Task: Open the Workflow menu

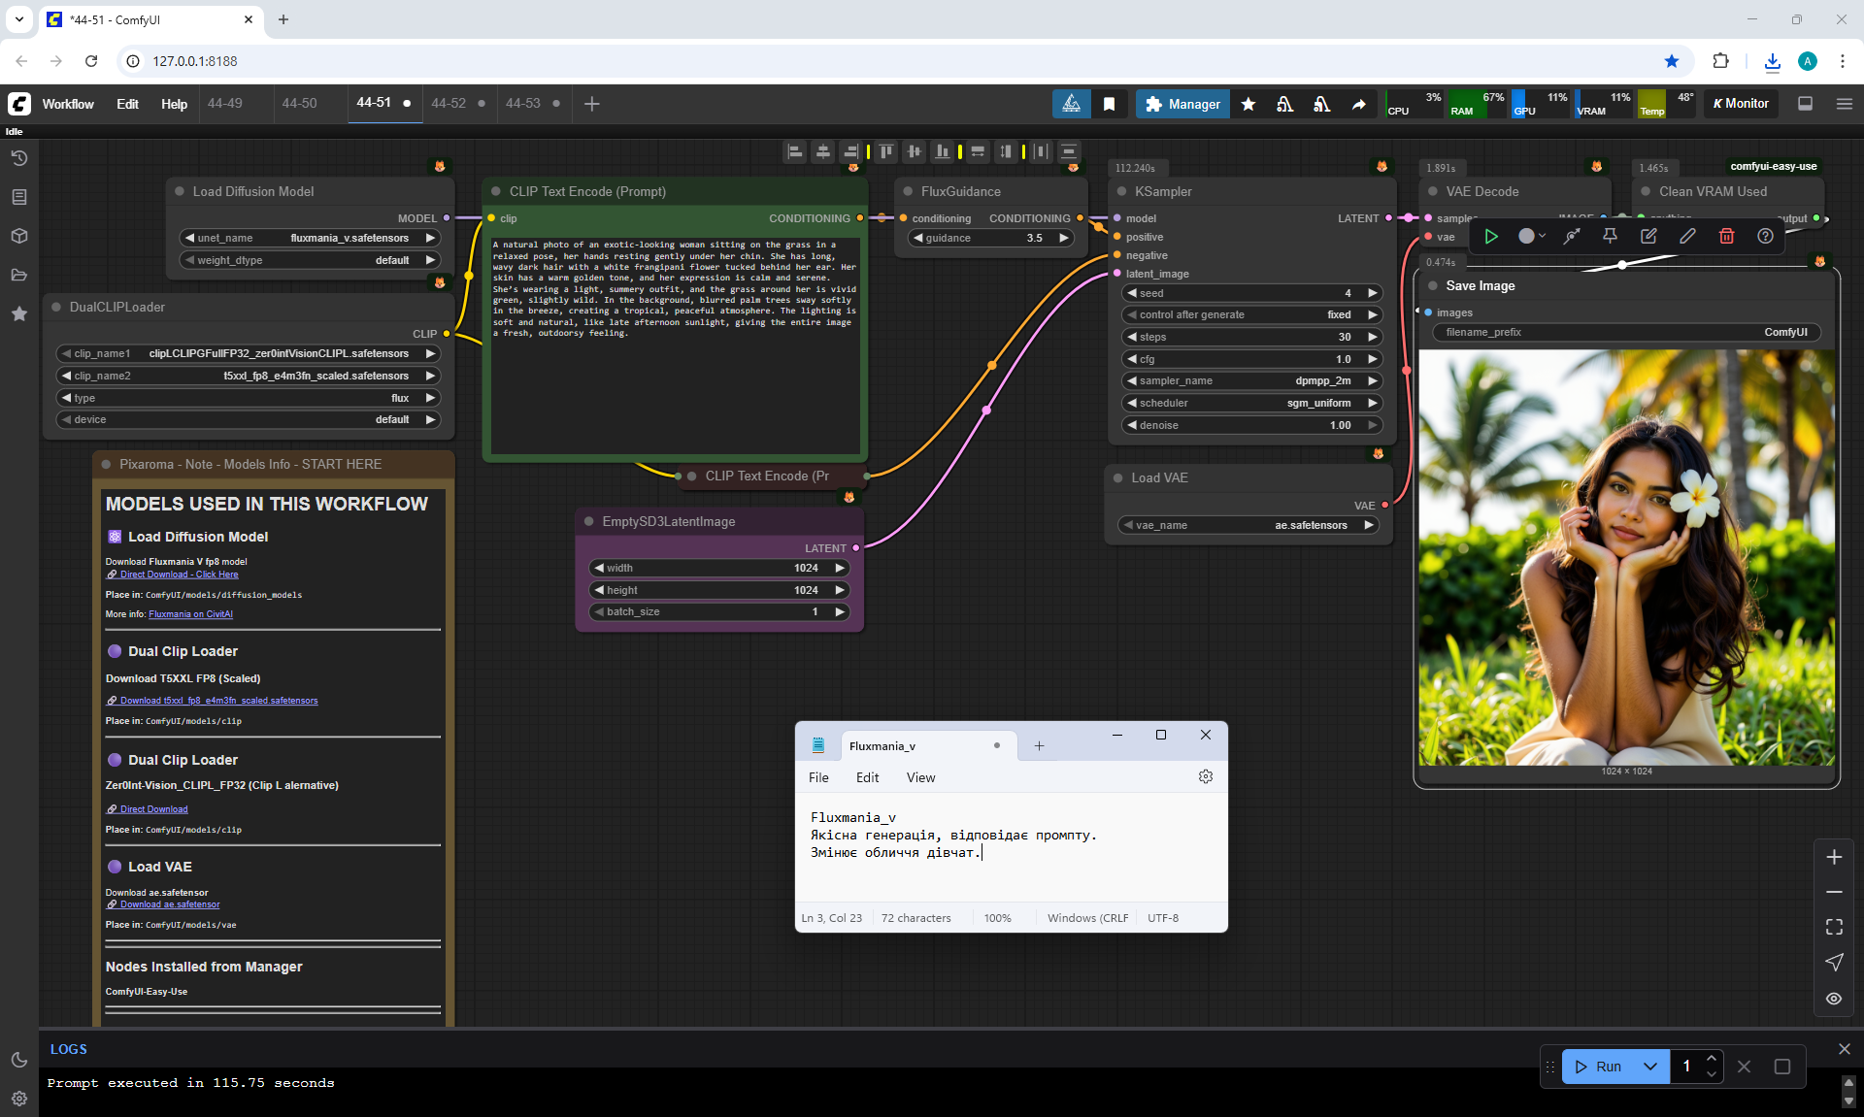Action: 68,104
